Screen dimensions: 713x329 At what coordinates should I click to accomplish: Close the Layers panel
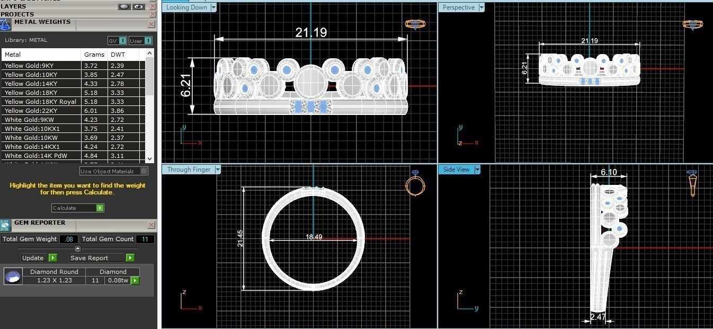pos(153,6)
